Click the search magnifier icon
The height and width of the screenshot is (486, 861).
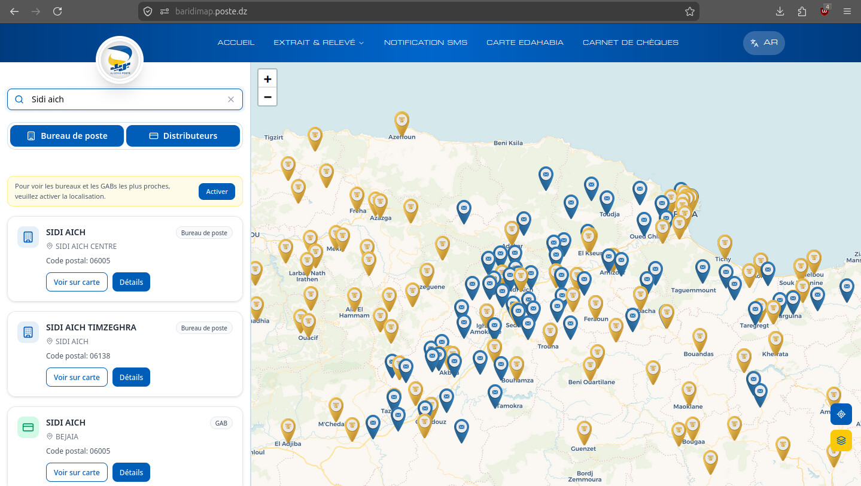point(19,99)
